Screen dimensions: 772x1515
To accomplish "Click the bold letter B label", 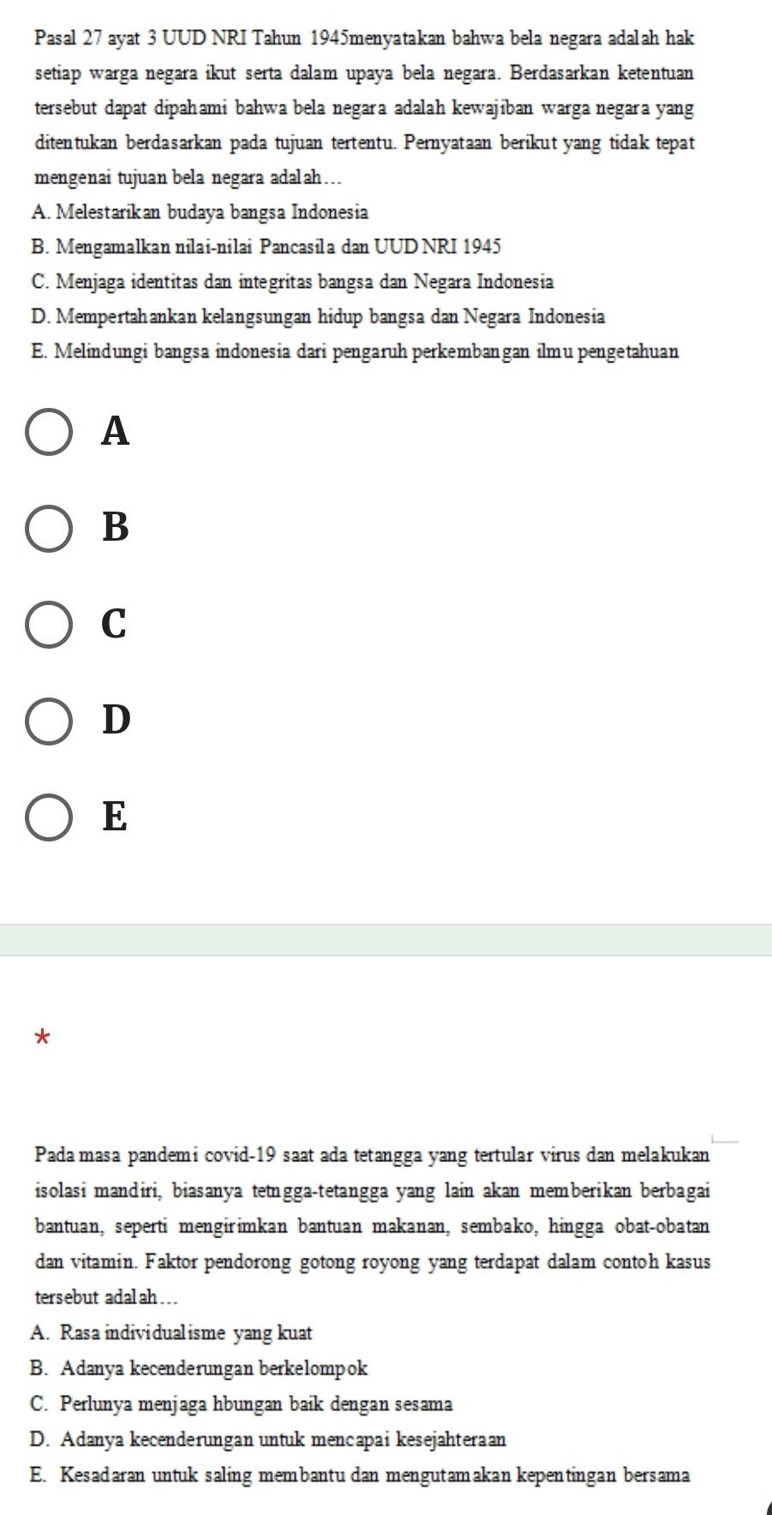I will tap(116, 528).
